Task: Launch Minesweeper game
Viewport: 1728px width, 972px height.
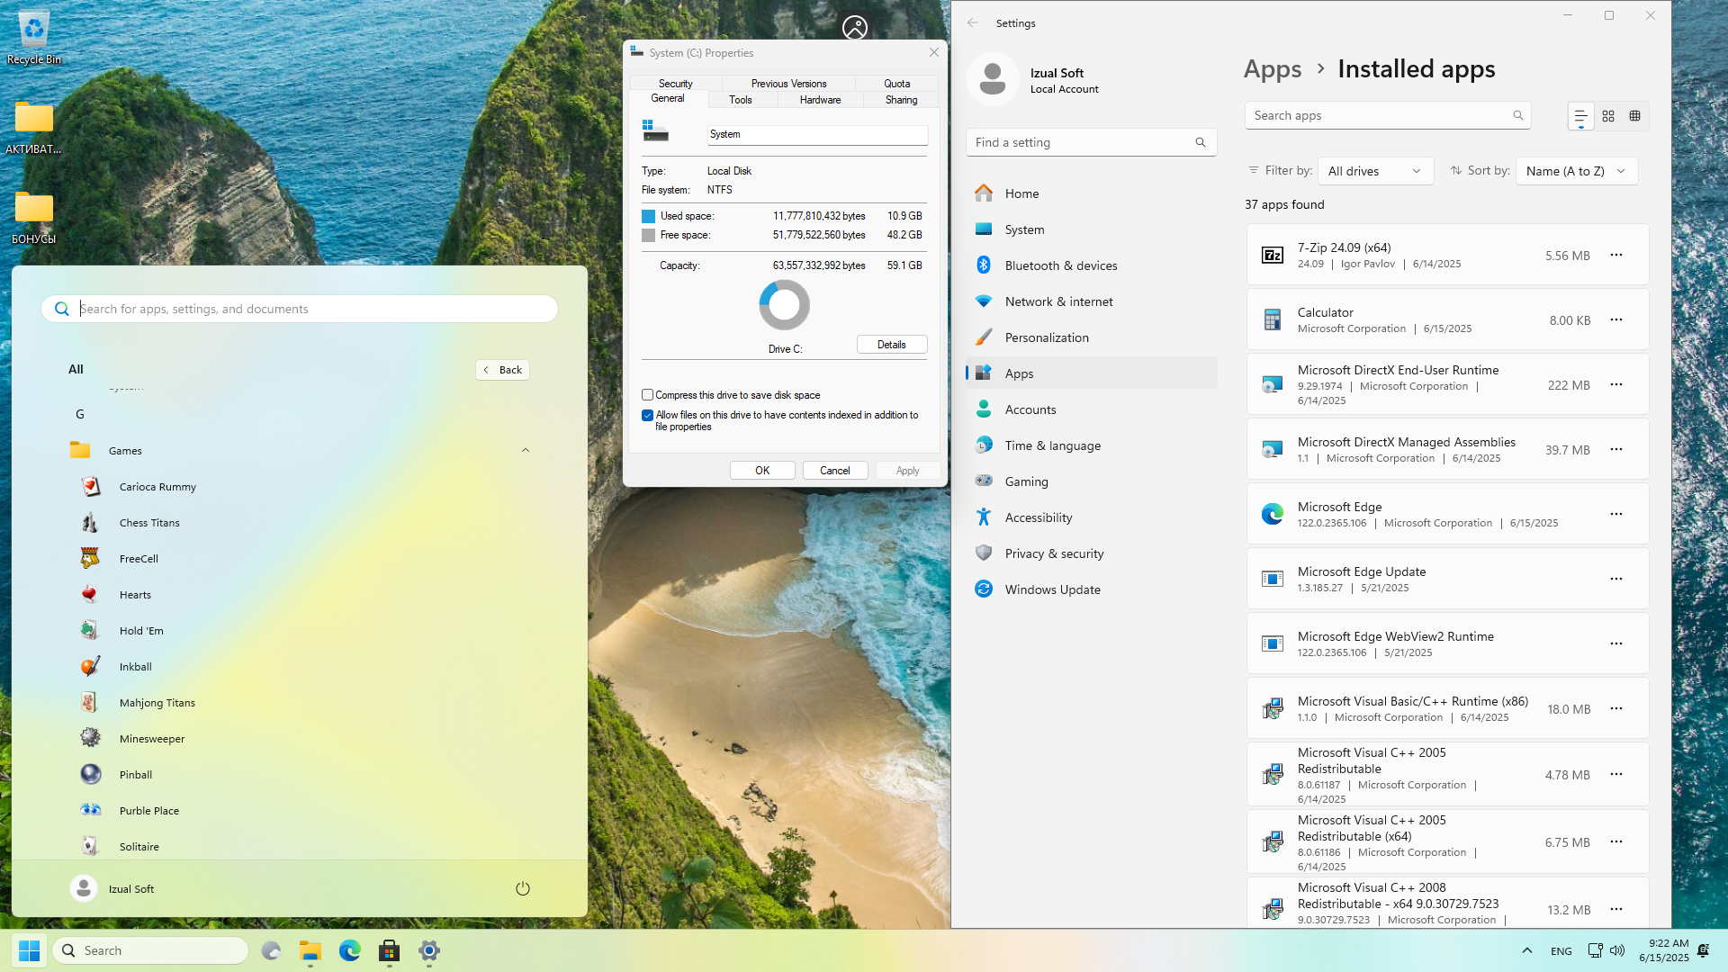Action: tap(151, 739)
